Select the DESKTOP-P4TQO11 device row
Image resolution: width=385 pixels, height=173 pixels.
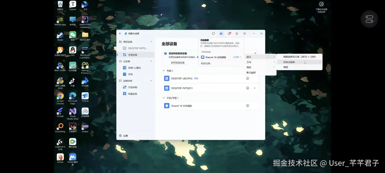[x=210, y=88]
